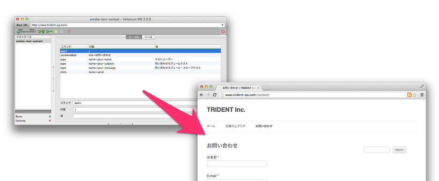Image resolution: width=439 pixels, height=181 pixels.
Task: Select the type name=your-subject row
Action: click(140, 64)
